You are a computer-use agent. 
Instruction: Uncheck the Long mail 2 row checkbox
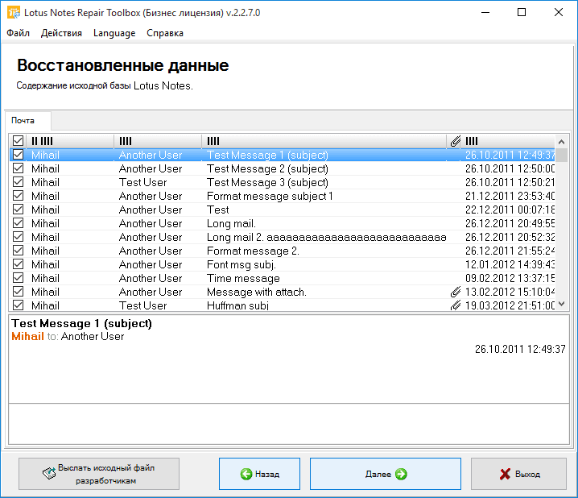tap(18, 237)
